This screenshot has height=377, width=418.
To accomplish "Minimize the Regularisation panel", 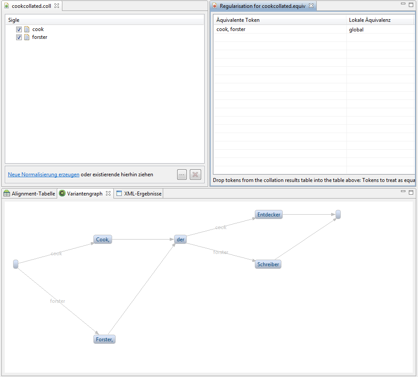I will 403,4.
